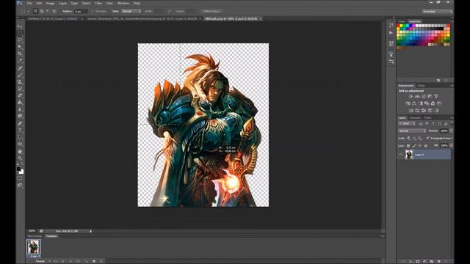Open the Opacity slider arrow

coord(451,131)
